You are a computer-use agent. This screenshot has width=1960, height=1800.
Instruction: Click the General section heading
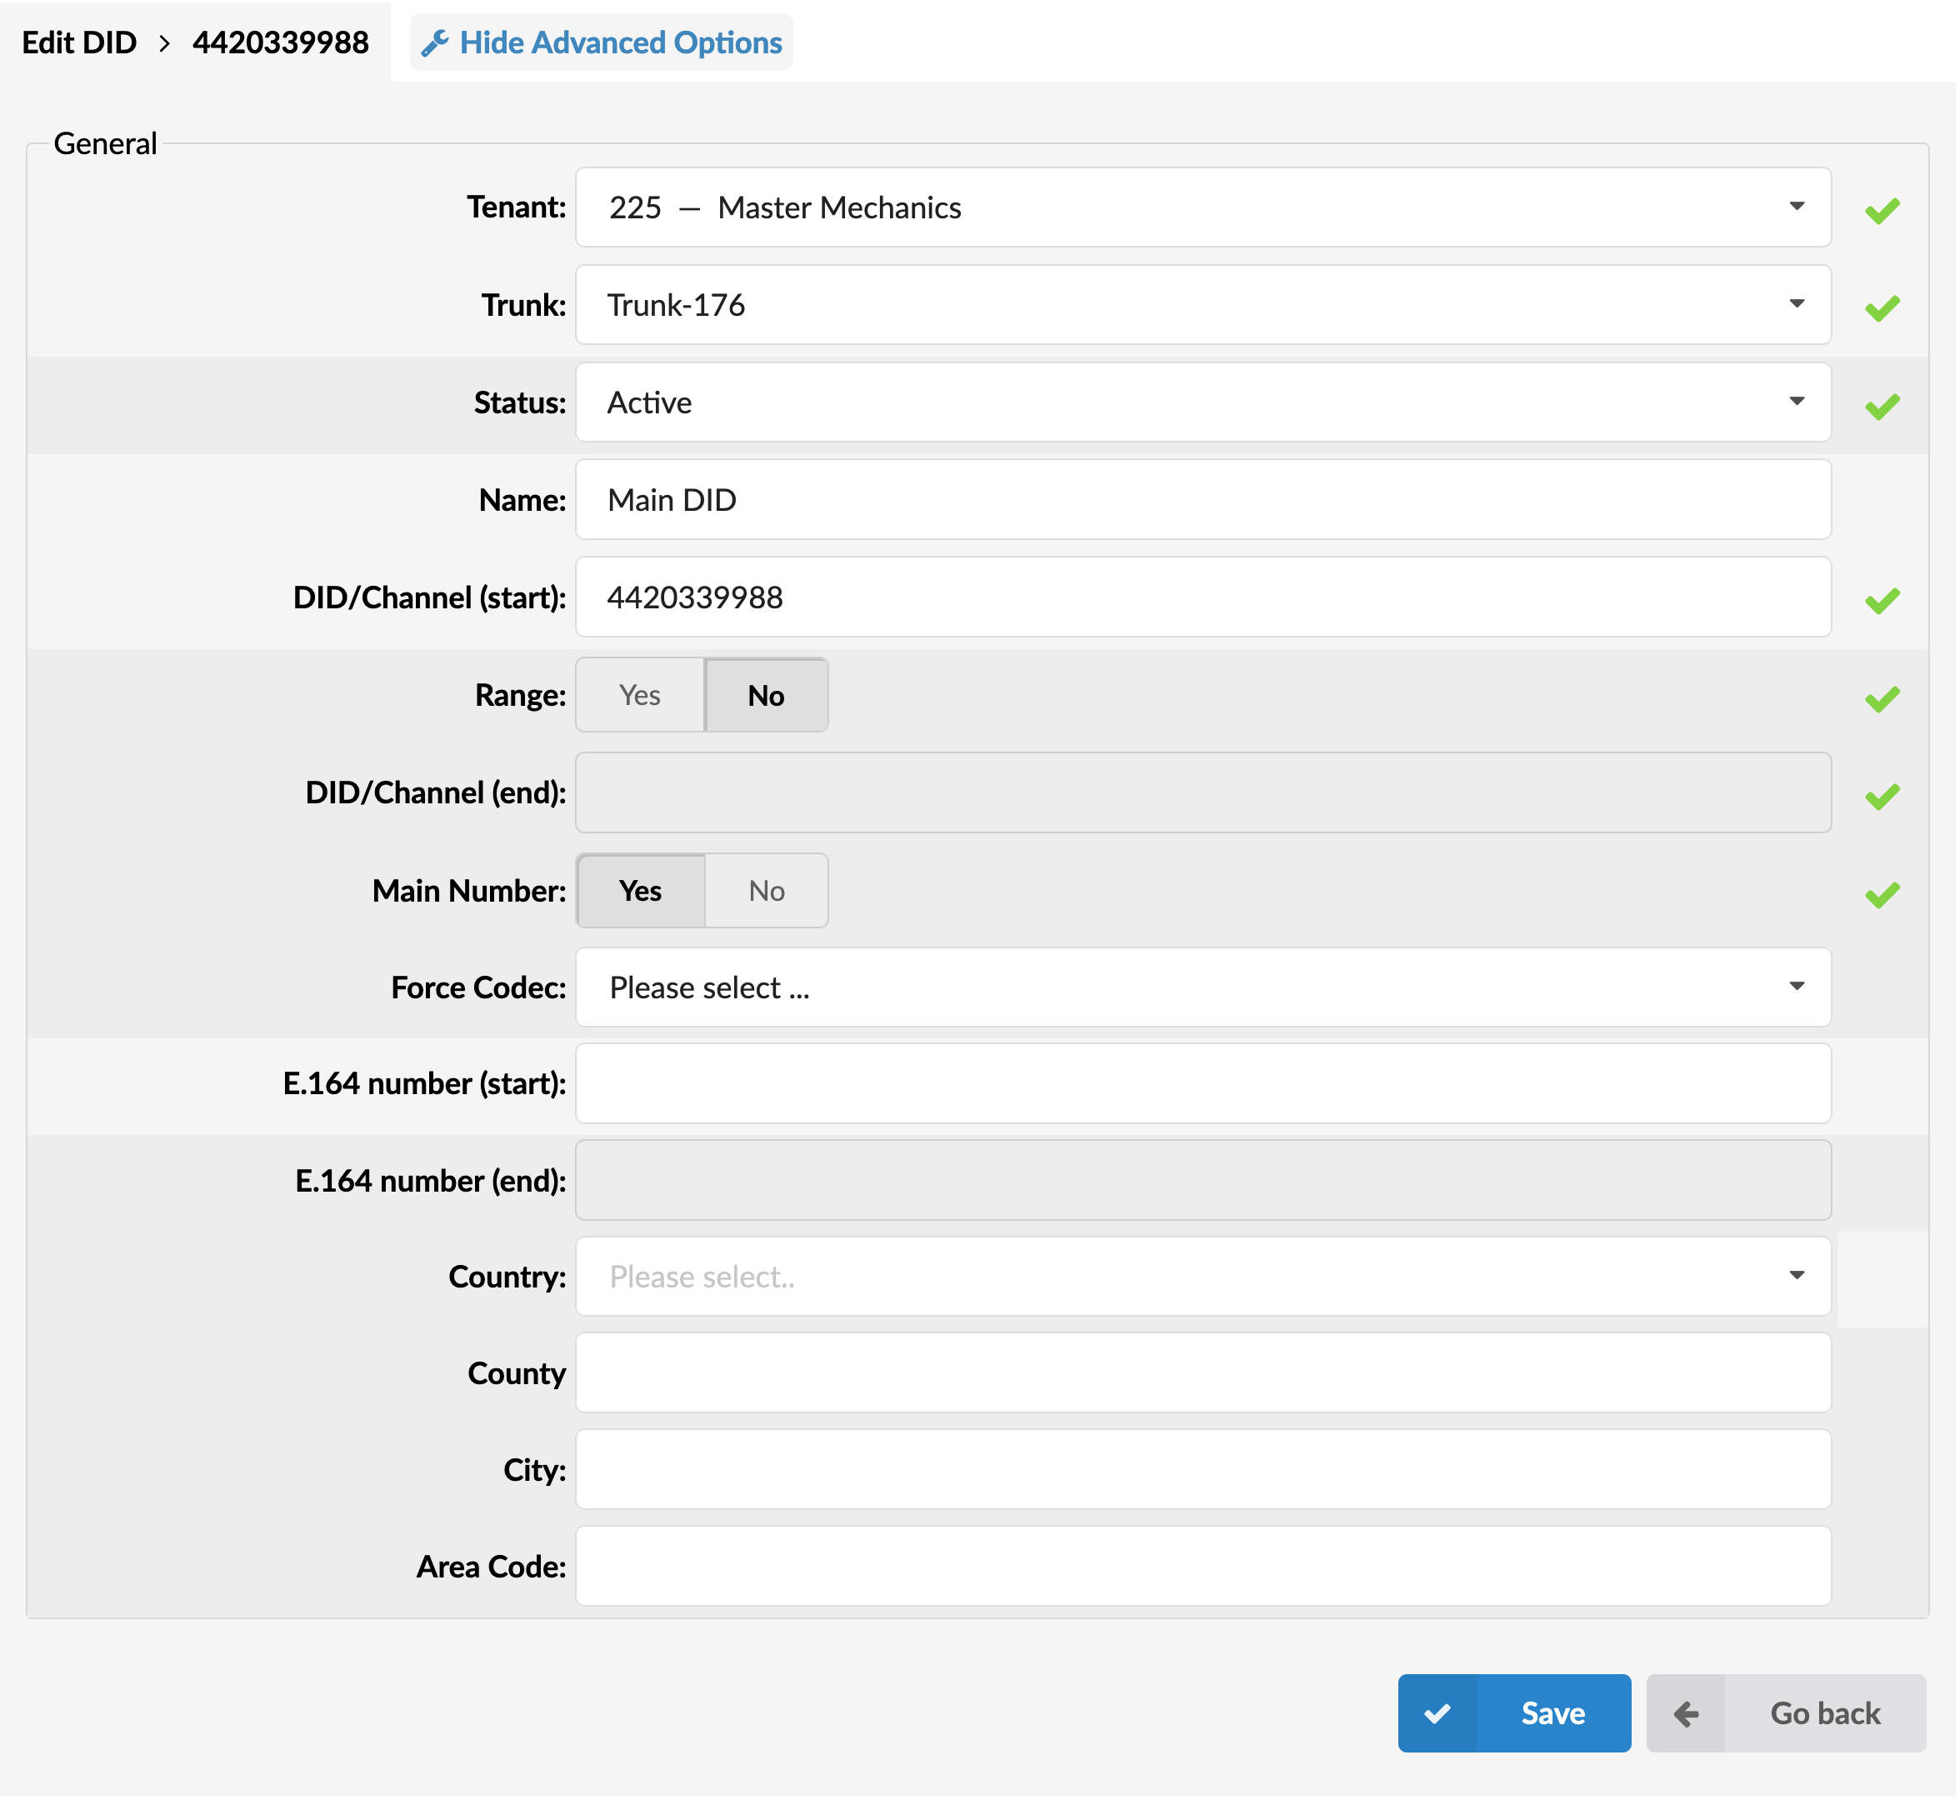pos(105,144)
